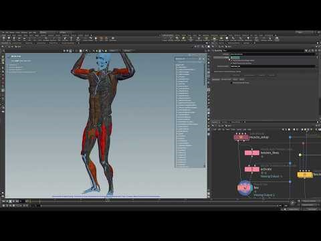Click the pink dot node above yellow-white dot
The height and width of the screenshot is (241, 321).
coord(303,143)
